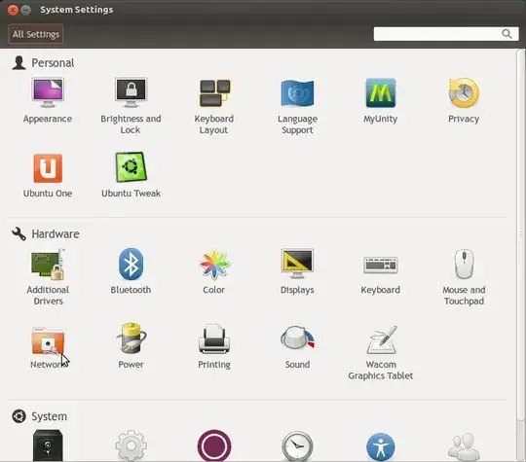Open Wacom Graphics Tablet settings

coord(381,353)
